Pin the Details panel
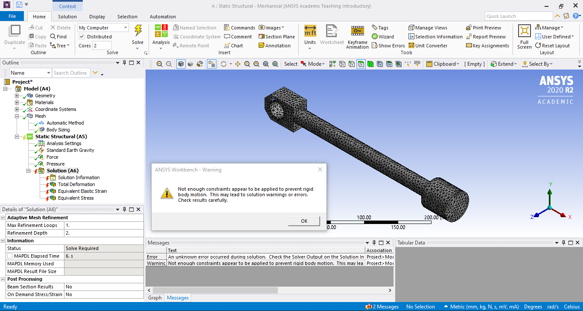583x311 pixels. [124, 209]
